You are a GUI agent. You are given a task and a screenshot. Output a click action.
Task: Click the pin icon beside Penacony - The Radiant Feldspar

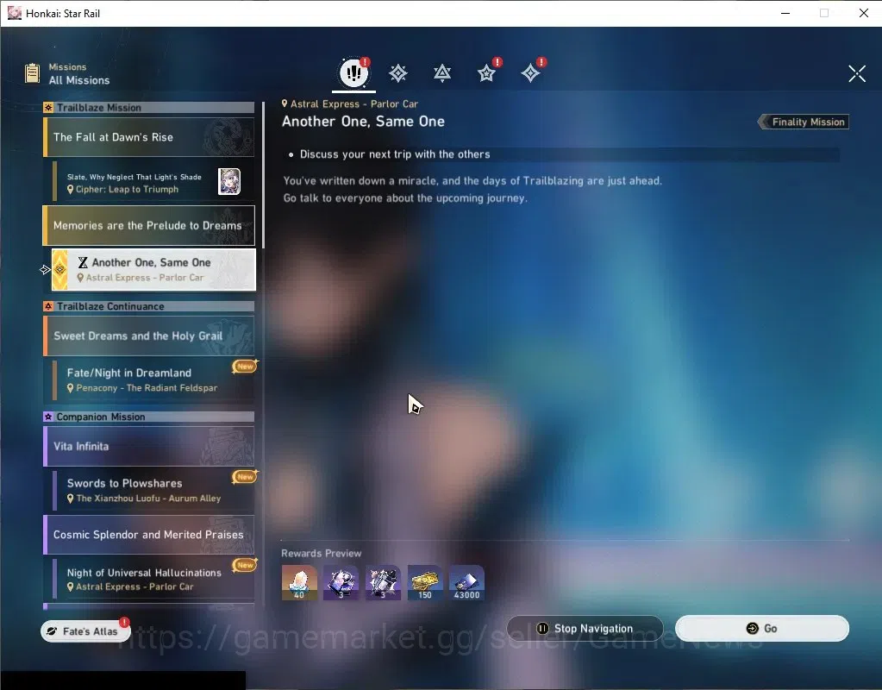coord(71,388)
